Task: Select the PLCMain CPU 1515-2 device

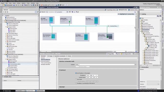Action: tap(82, 37)
